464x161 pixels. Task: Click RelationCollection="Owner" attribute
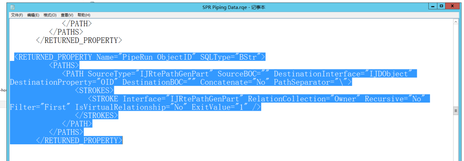305,99
